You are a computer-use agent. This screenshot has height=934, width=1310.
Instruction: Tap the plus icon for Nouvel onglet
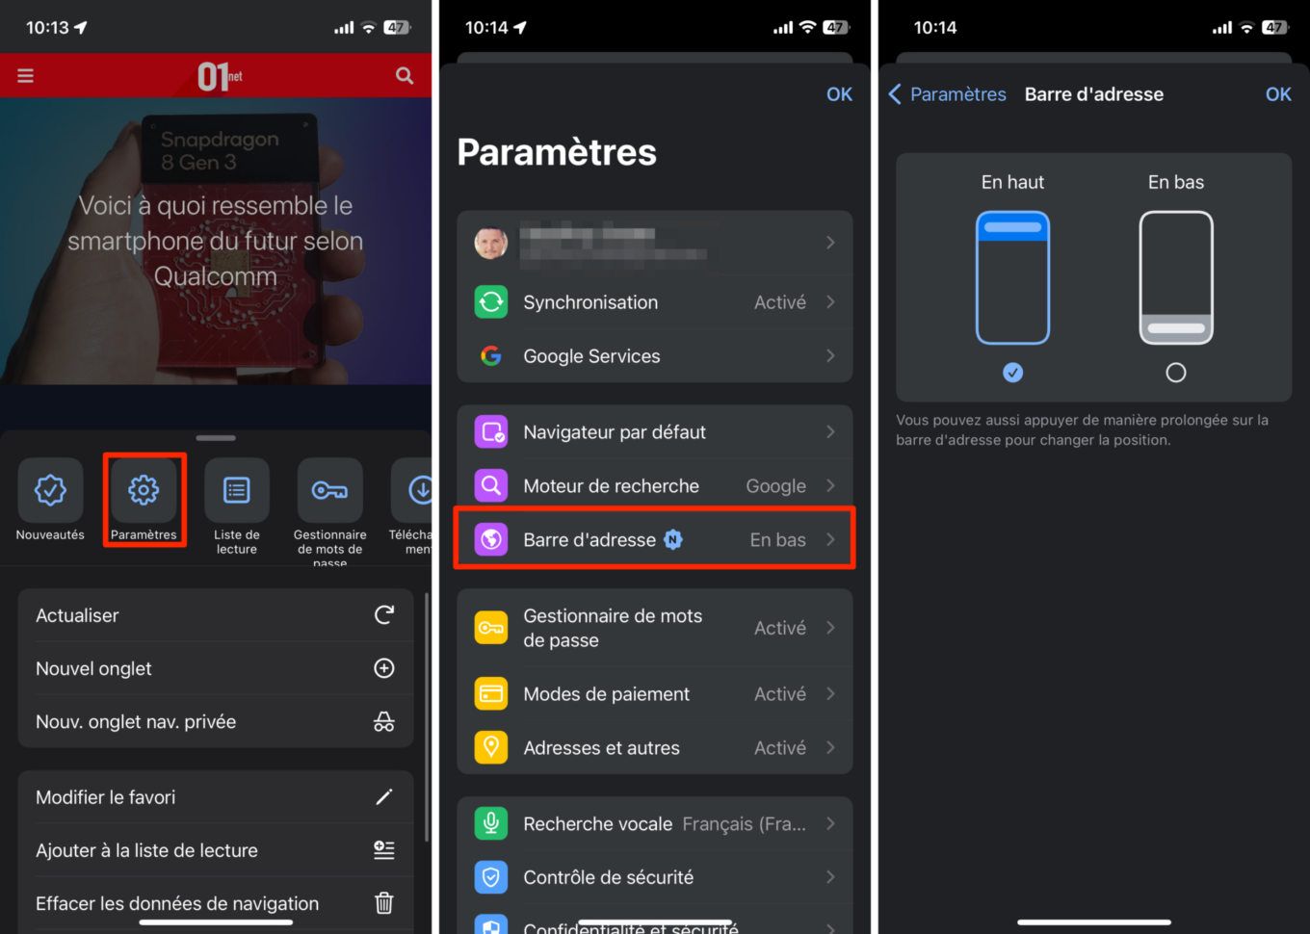(384, 668)
